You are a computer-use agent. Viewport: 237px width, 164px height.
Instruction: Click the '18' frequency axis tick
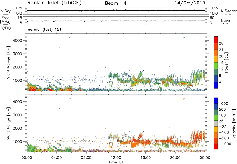(x=20, y=18)
